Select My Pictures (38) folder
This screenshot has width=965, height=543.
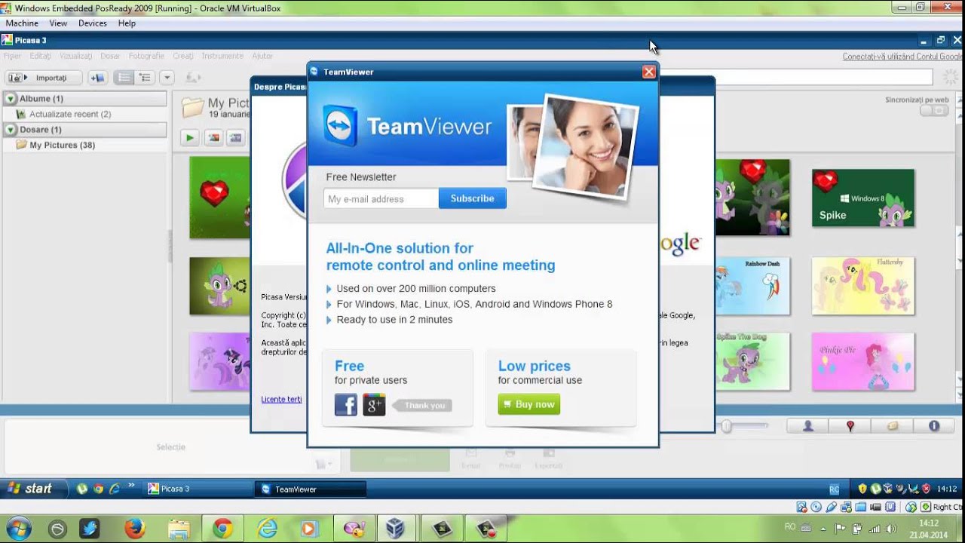(x=62, y=145)
